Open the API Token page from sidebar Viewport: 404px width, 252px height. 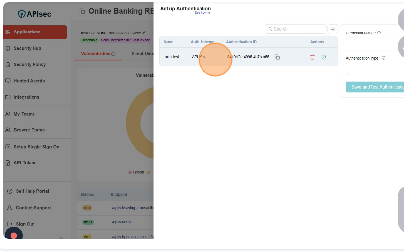(x=24, y=163)
